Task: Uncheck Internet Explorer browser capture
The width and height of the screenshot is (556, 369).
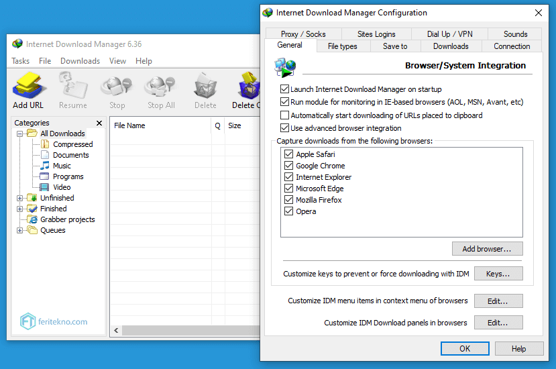Action: pos(288,176)
